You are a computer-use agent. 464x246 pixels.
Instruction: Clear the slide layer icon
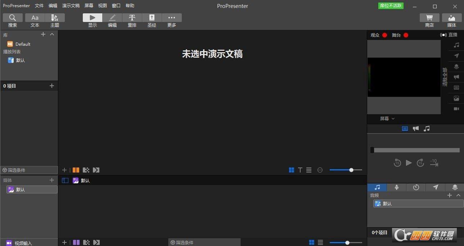pos(456,88)
